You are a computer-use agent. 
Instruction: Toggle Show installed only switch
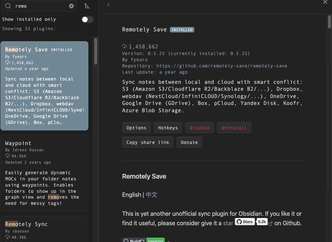(x=87, y=19)
